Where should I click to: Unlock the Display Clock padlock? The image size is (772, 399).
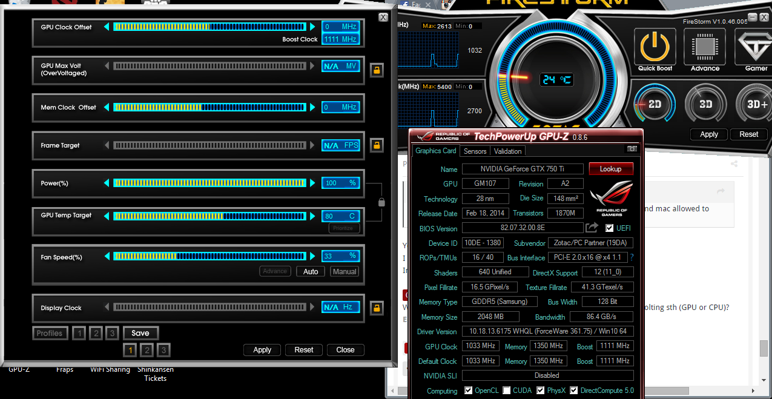point(377,308)
